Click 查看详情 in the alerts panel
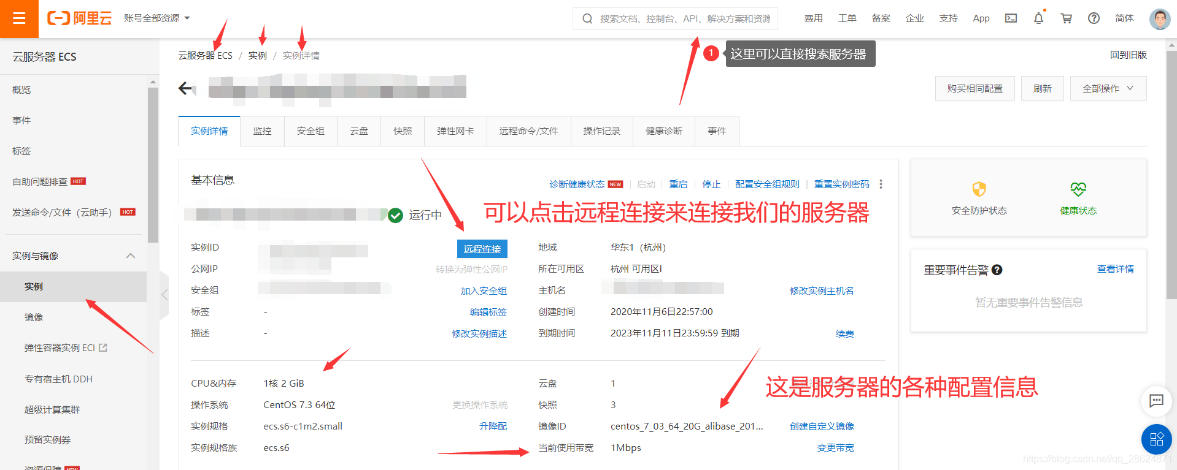Screen dimensions: 1177x470 1115,270
